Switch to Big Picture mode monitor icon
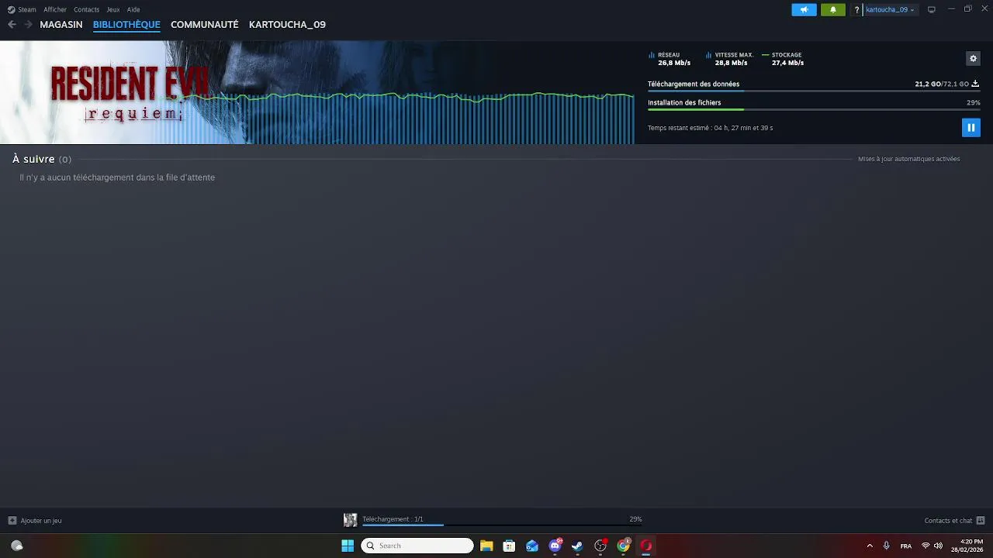 [932, 10]
